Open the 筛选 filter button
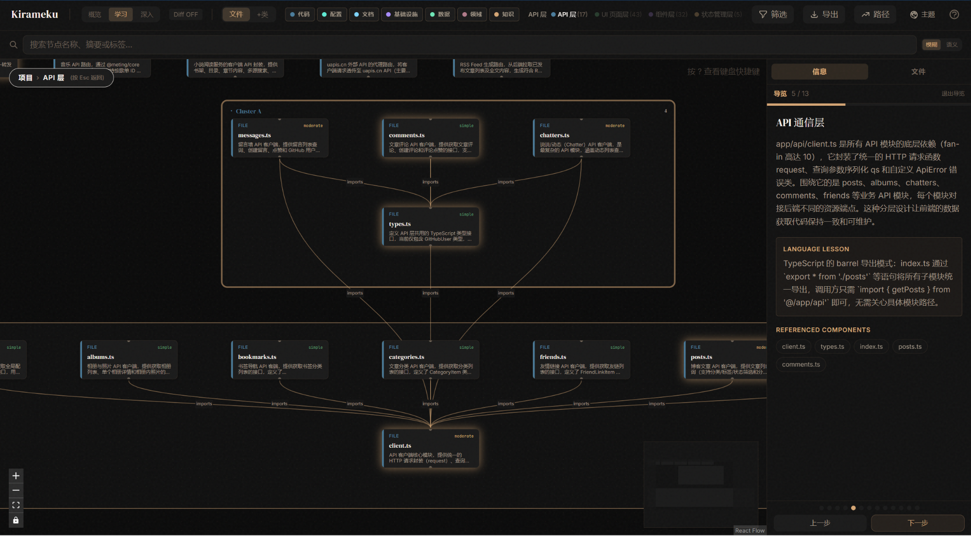Image resolution: width=971 pixels, height=536 pixels. pos(773,15)
